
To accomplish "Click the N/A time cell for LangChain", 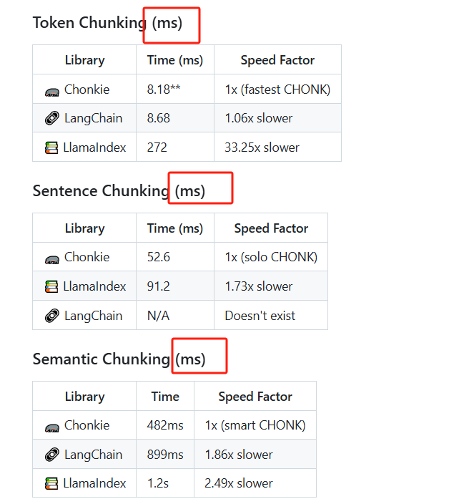I will [175, 315].
